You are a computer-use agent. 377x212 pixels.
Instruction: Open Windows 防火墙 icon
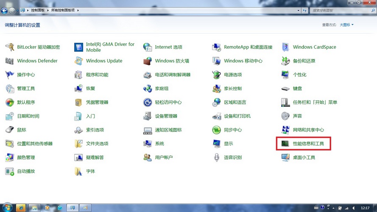click(x=148, y=61)
